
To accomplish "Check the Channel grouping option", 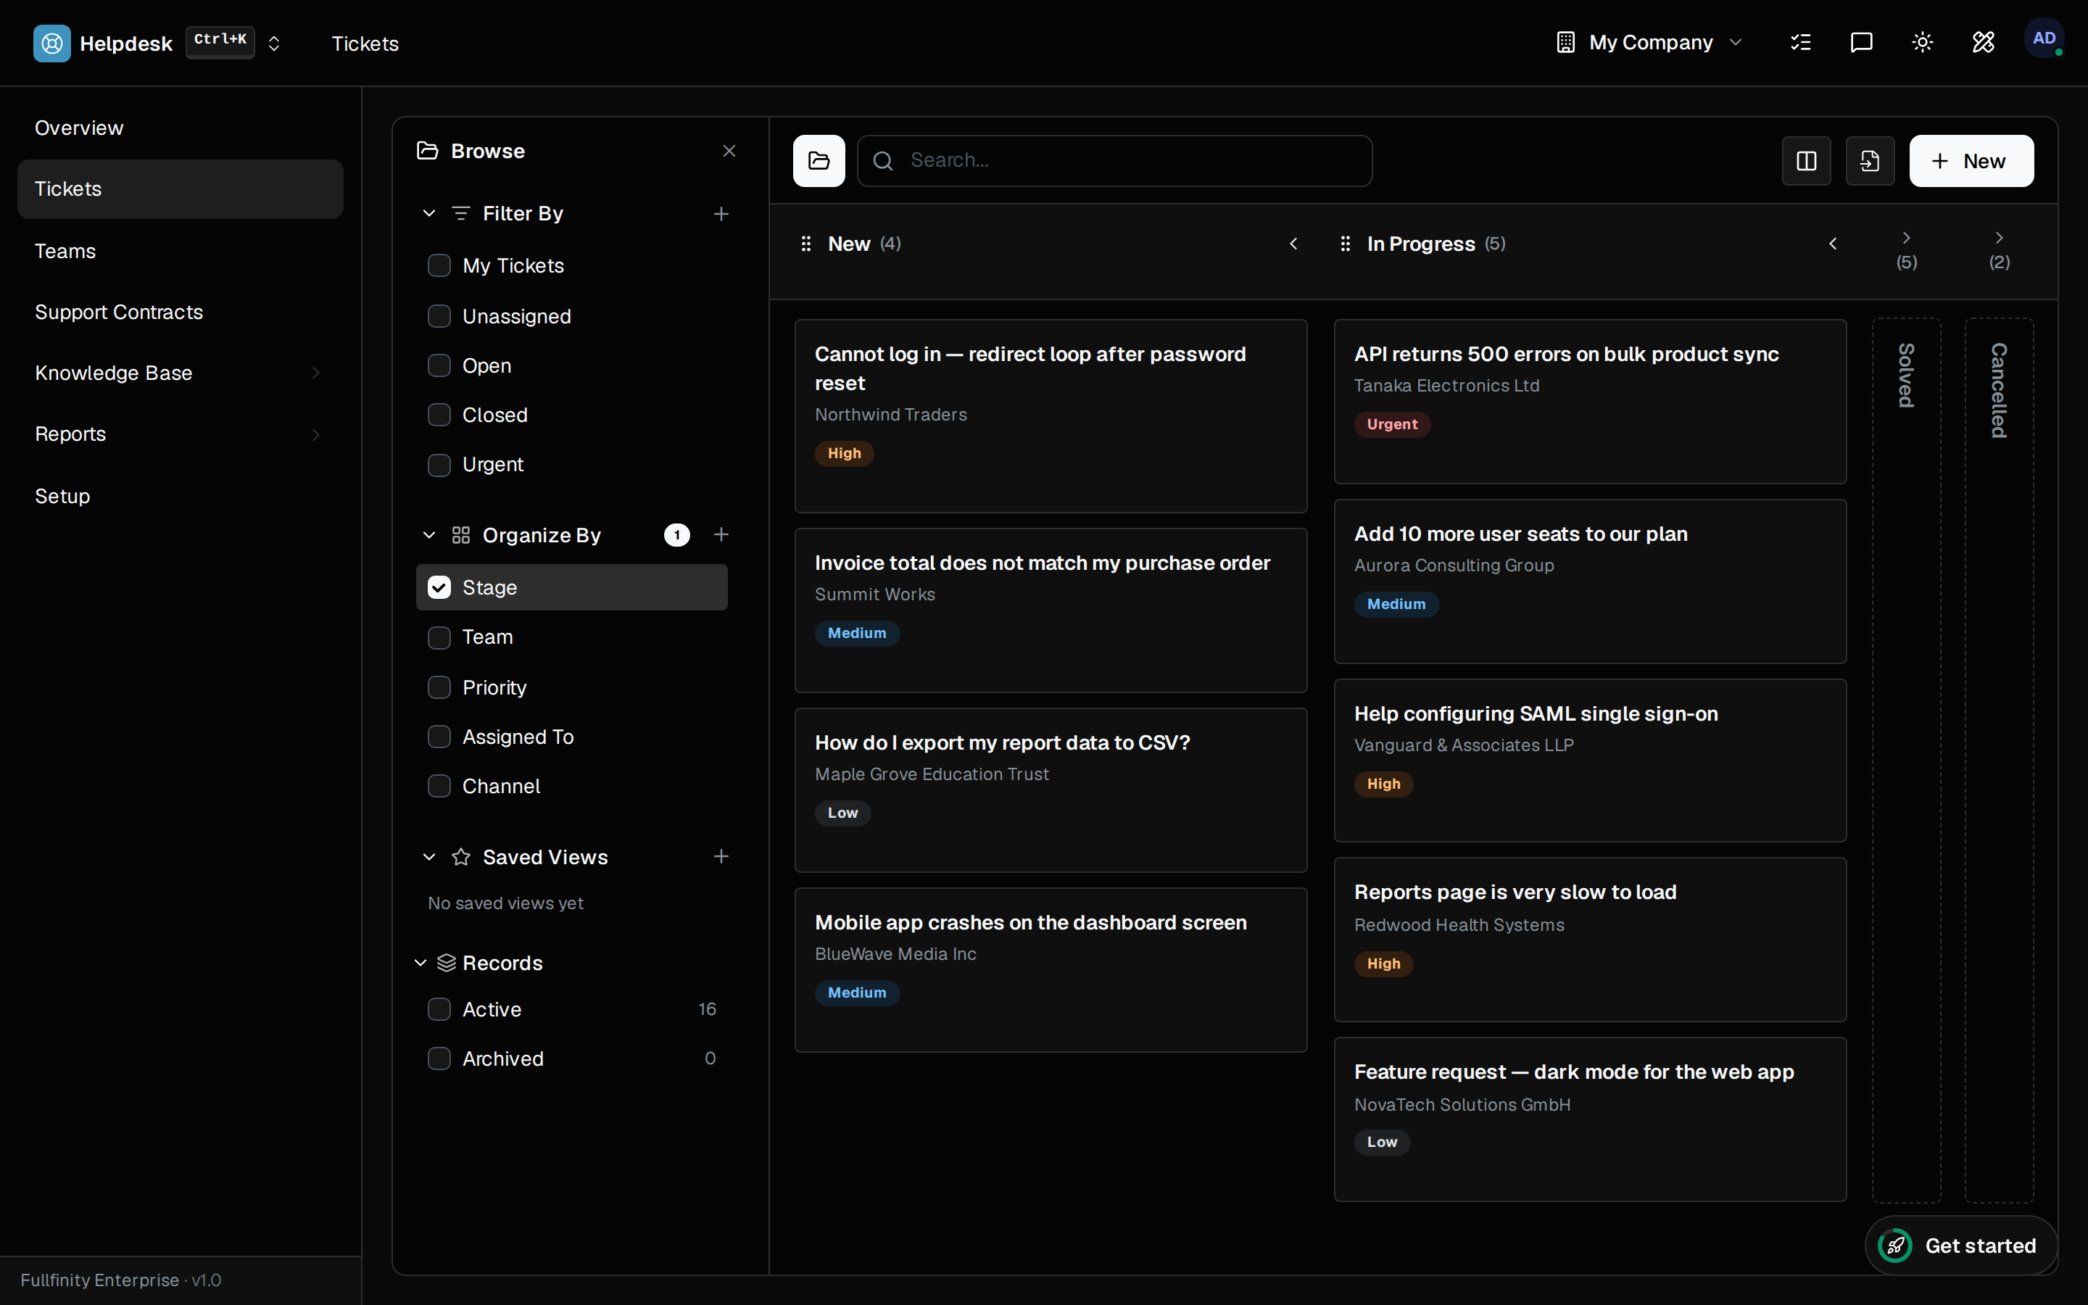I will (x=439, y=787).
